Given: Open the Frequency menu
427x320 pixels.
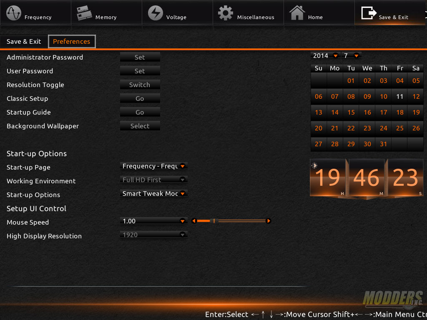Looking at the screenshot, I should 36,12.
